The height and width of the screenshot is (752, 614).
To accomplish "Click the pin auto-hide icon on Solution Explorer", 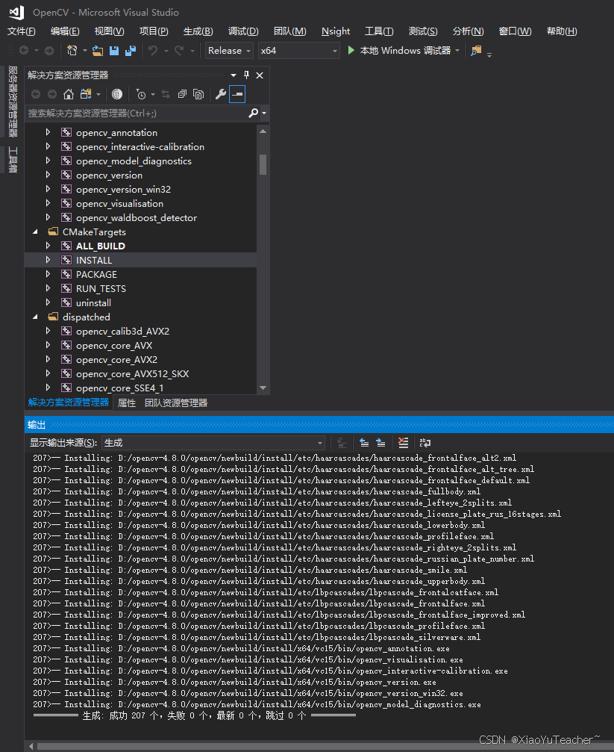I will click(x=246, y=75).
